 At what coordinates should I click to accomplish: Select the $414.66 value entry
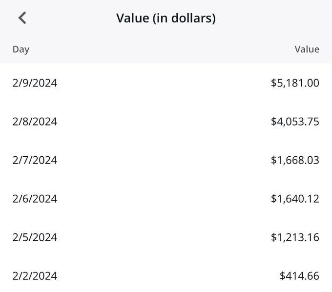pos(299,276)
